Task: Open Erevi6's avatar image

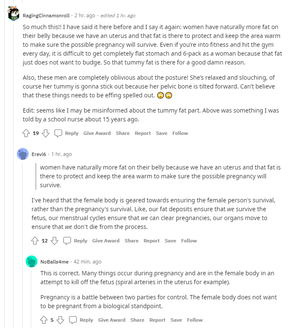Action: 23,154
